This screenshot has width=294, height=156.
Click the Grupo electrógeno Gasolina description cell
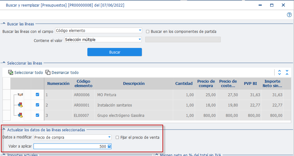(x=134, y=115)
